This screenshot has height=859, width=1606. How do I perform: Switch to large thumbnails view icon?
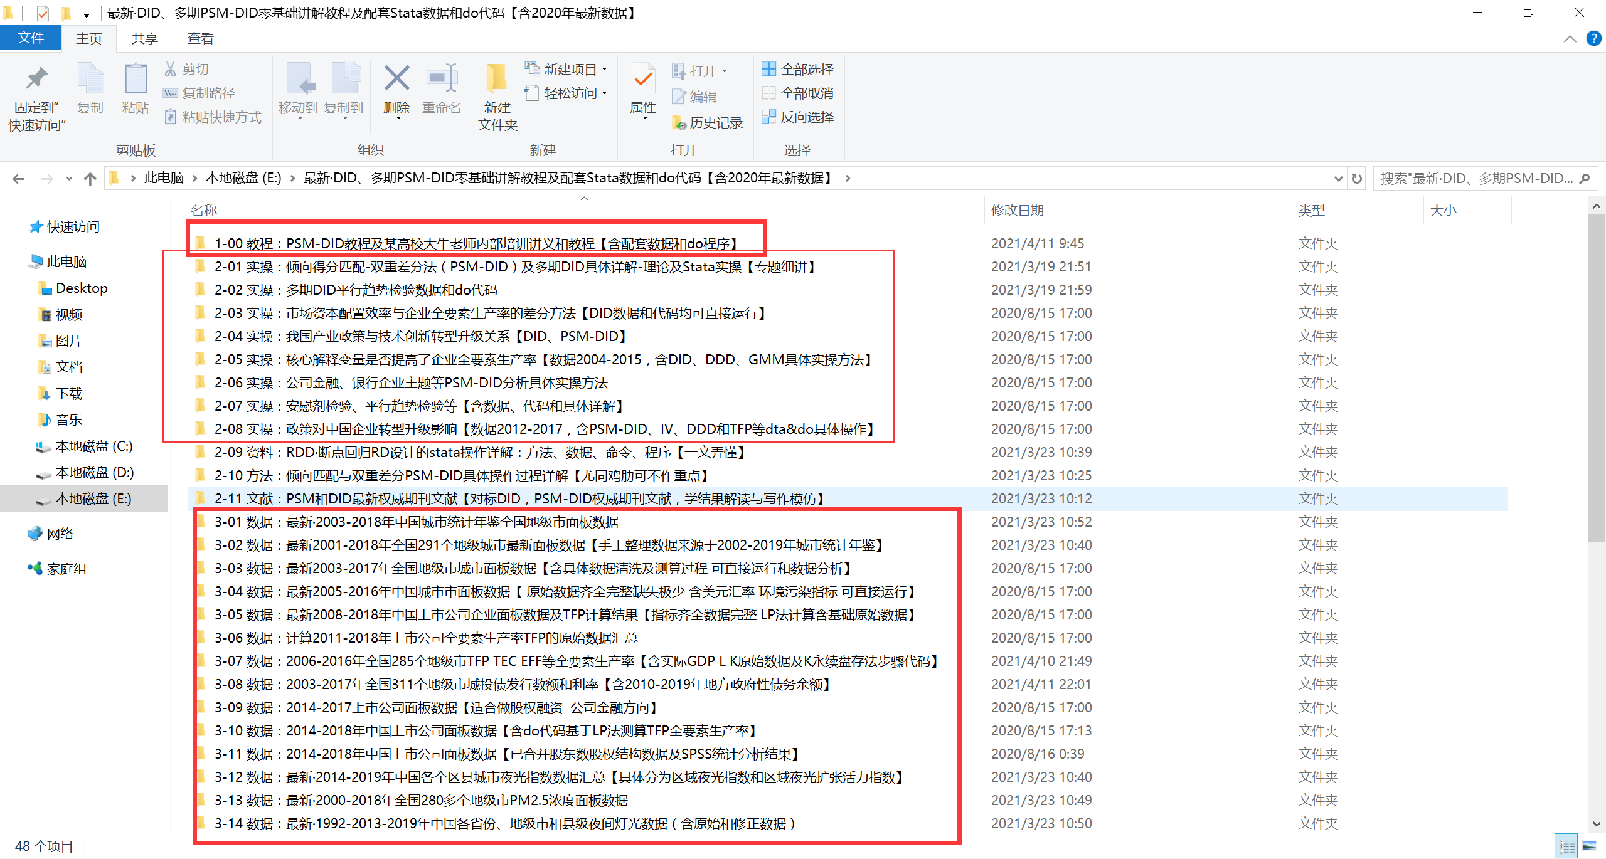point(1590,846)
